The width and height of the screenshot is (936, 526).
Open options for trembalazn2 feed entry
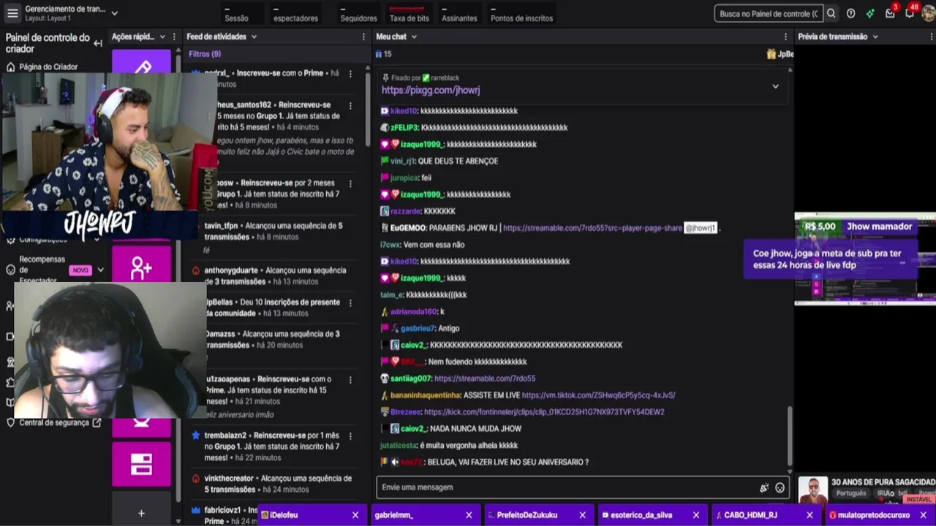click(350, 435)
